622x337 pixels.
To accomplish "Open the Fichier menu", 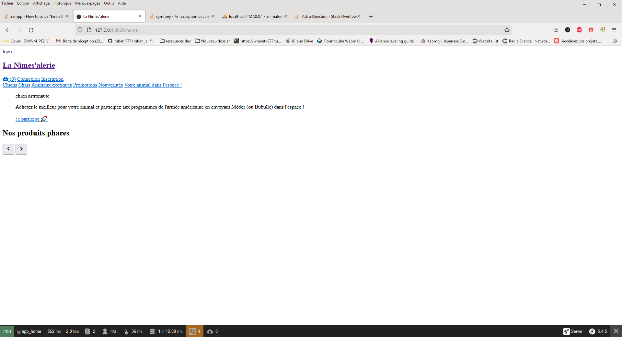I will click(8, 3).
